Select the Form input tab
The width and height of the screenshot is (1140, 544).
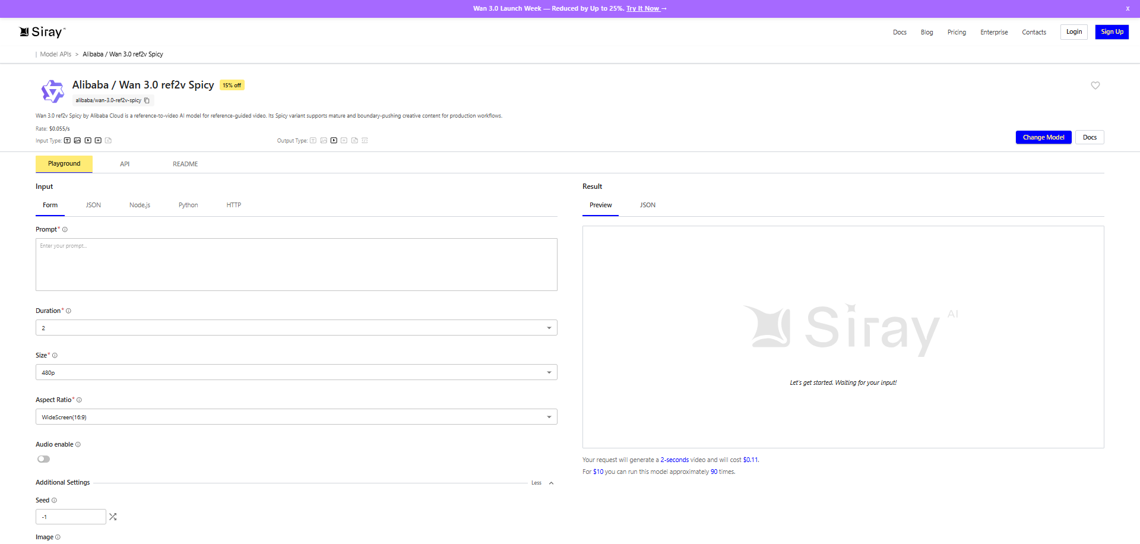coord(50,205)
